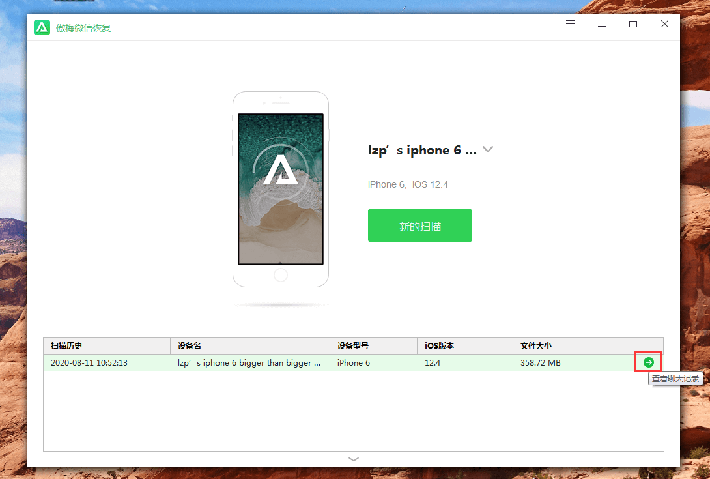Screen dimensions: 710x479
Task: Click the 设备名 column header
Action: tap(190, 345)
